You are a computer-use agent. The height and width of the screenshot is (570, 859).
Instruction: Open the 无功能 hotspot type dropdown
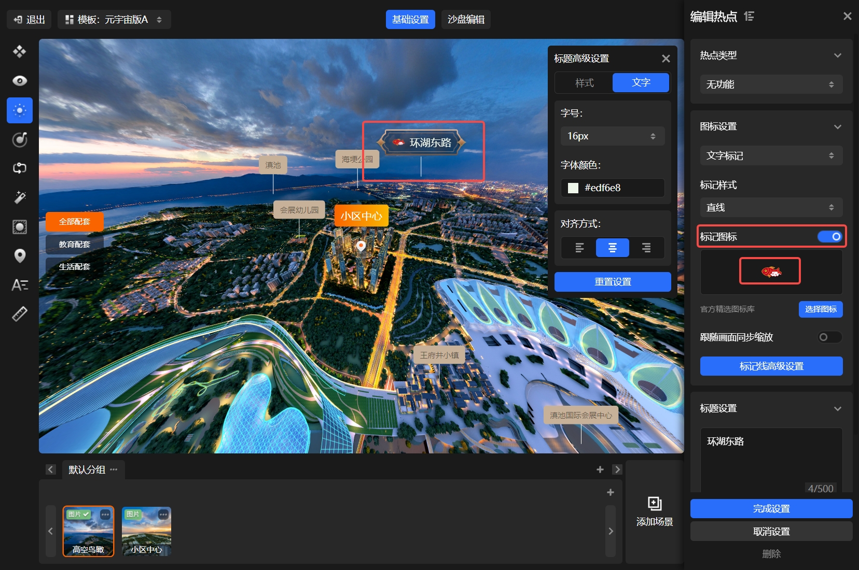click(771, 84)
